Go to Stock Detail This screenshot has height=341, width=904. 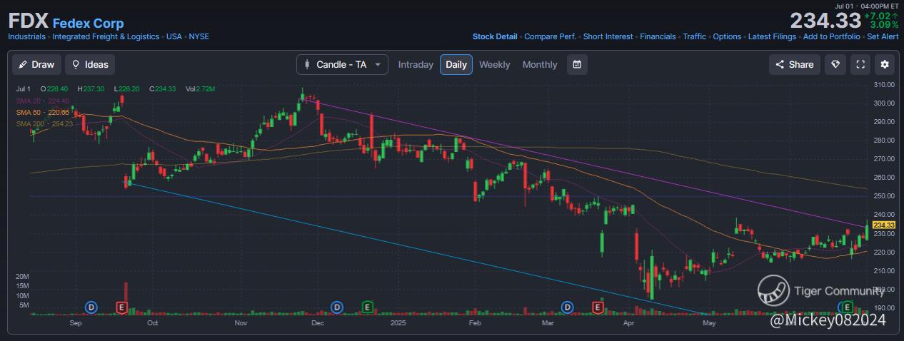coord(495,36)
